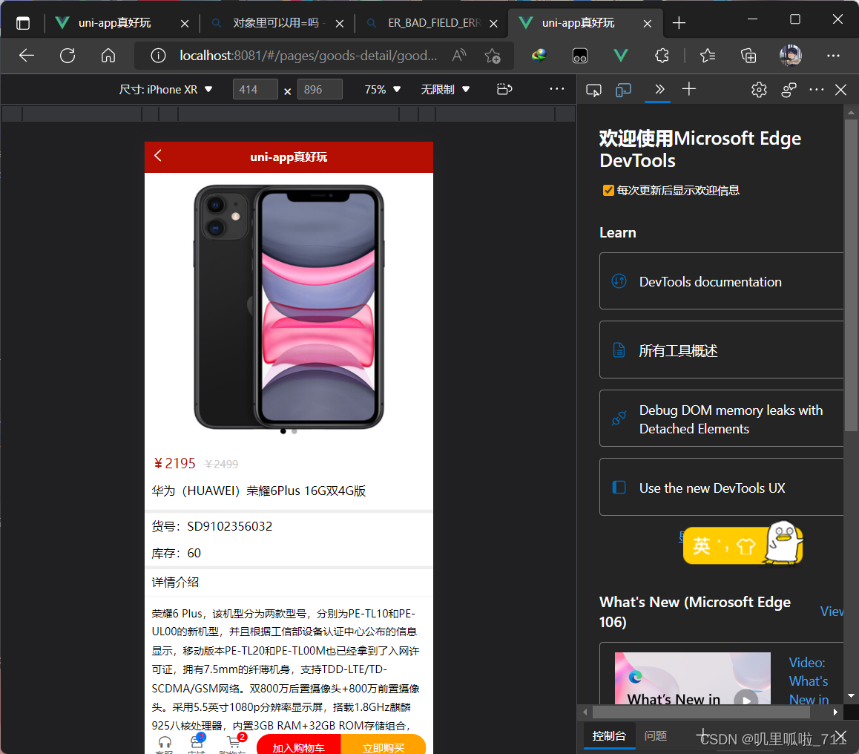Select the 问题 issues drawer tab

click(x=655, y=736)
